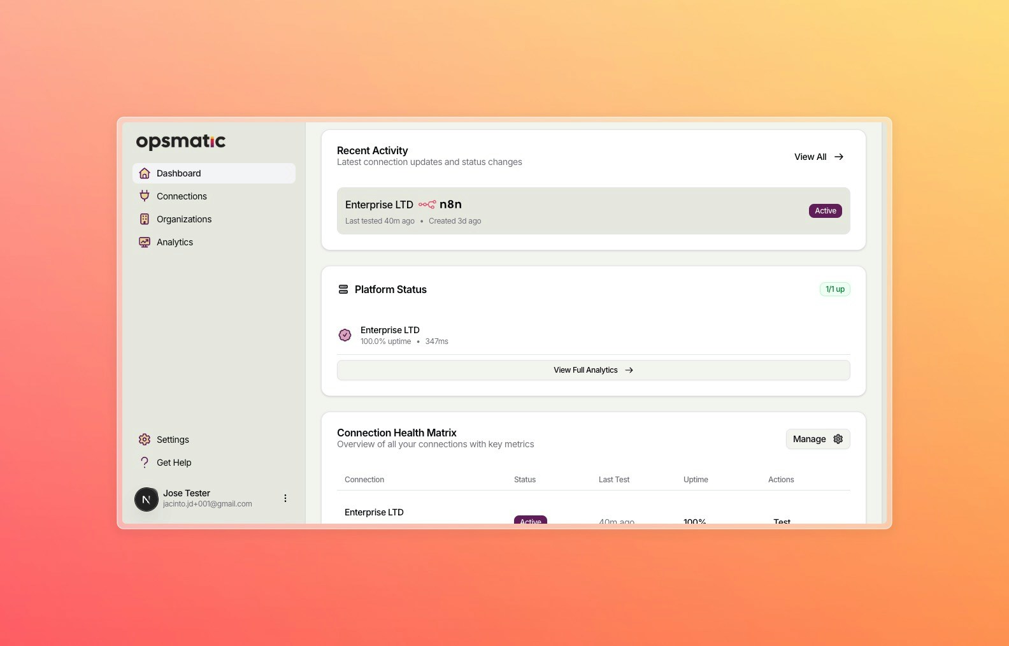Click the View Full Analytics arrow
This screenshot has width=1009, height=646.
click(629, 370)
